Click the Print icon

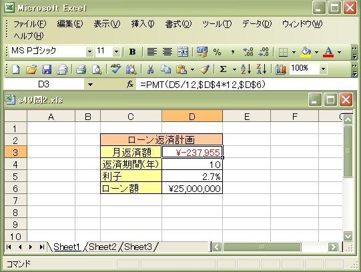point(81,69)
